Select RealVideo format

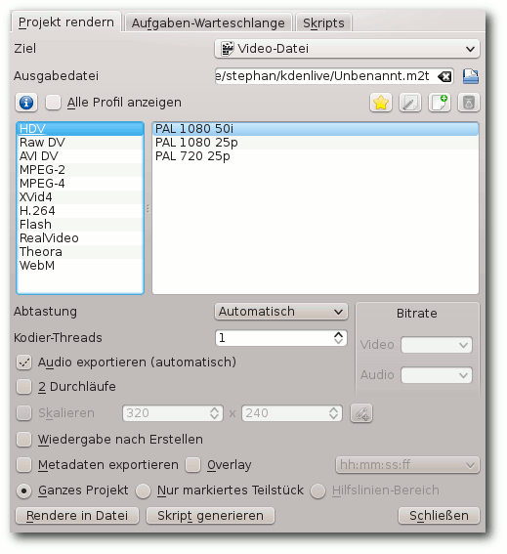click(x=80, y=238)
